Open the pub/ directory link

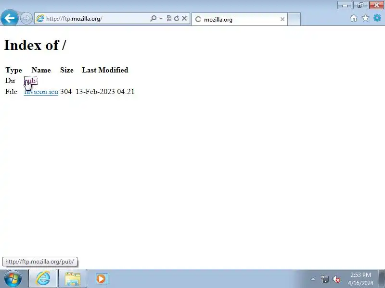(31, 81)
